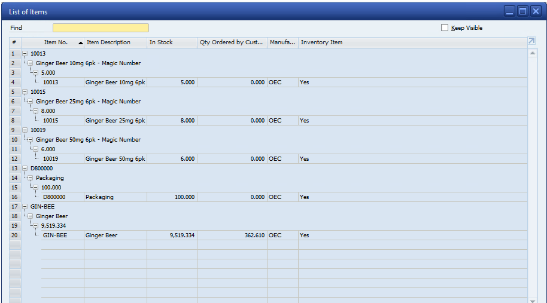Select row number 13 header
The width and height of the screenshot is (547, 303).
16,169
